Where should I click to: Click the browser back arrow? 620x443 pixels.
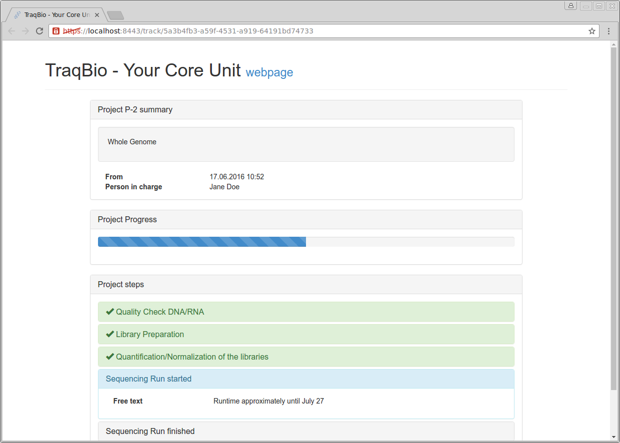(11, 31)
